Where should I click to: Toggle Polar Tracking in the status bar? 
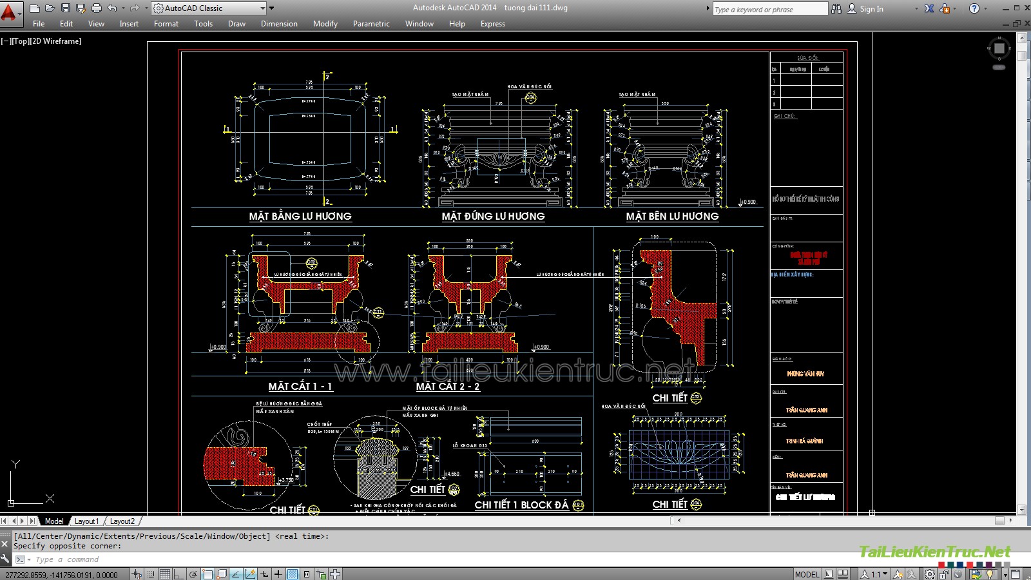tap(193, 574)
